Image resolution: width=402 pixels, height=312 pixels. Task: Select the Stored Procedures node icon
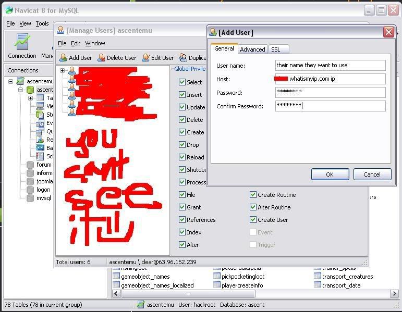(40, 115)
